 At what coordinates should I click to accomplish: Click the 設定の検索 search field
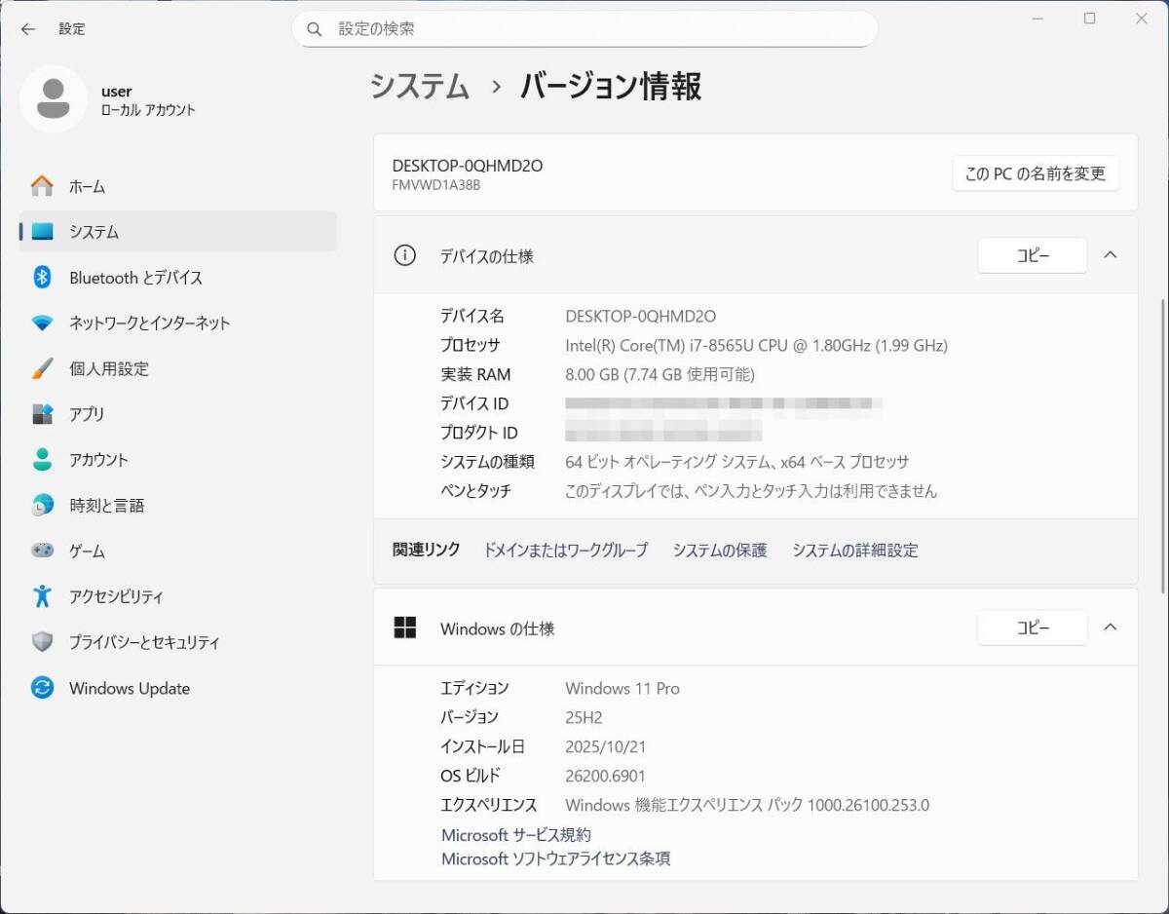(584, 29)
